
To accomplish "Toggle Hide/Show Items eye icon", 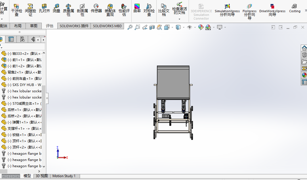I will click(190, 27).
